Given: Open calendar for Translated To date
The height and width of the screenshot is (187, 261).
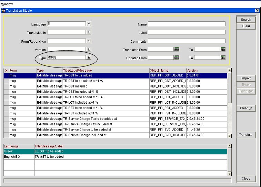Looking at the screenshot, I should click(x=223, y=50).
